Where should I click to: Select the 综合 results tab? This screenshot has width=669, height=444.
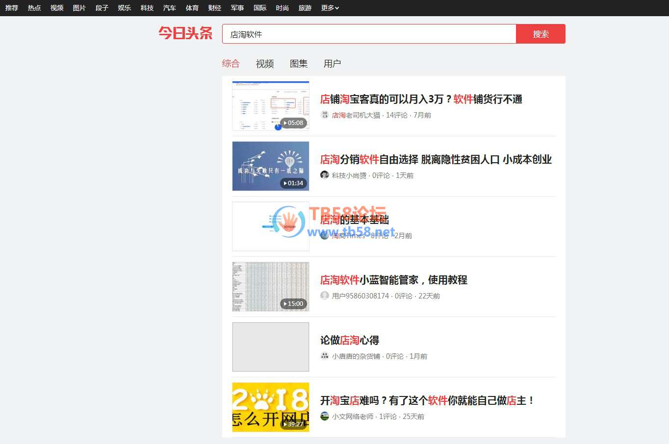pyautogui.click(x=231, y=63)
